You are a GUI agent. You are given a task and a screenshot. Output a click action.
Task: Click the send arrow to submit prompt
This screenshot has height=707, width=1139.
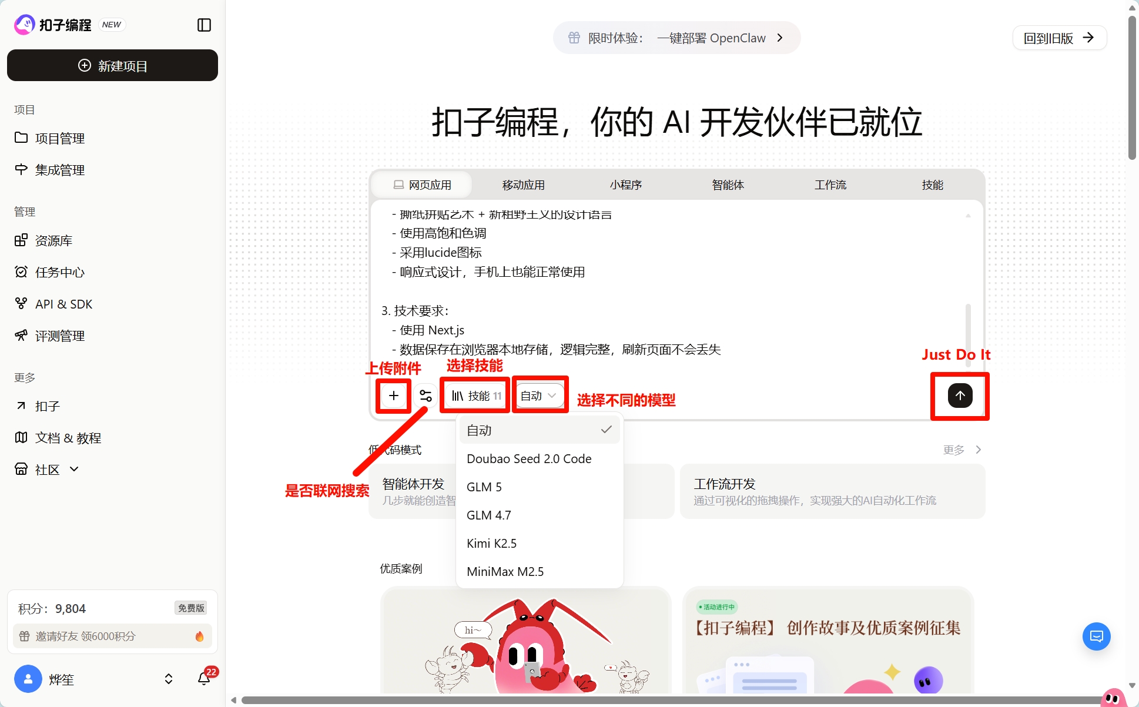(959, 396)
